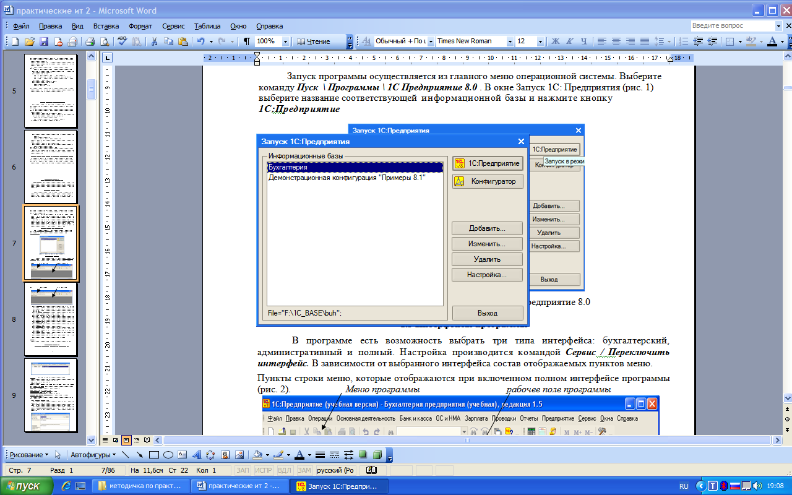Align text right
This screenshot has height=495, width=792.
click(x=631, y=41)
